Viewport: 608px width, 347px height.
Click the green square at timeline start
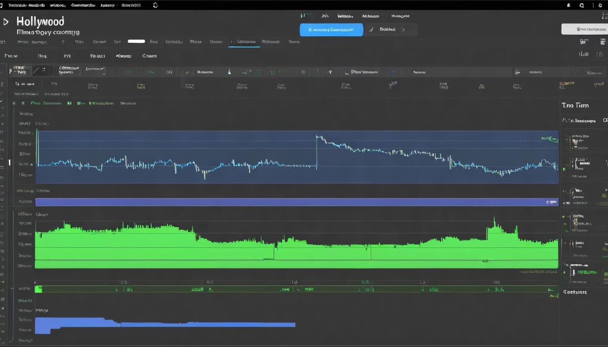coord(38,289)
